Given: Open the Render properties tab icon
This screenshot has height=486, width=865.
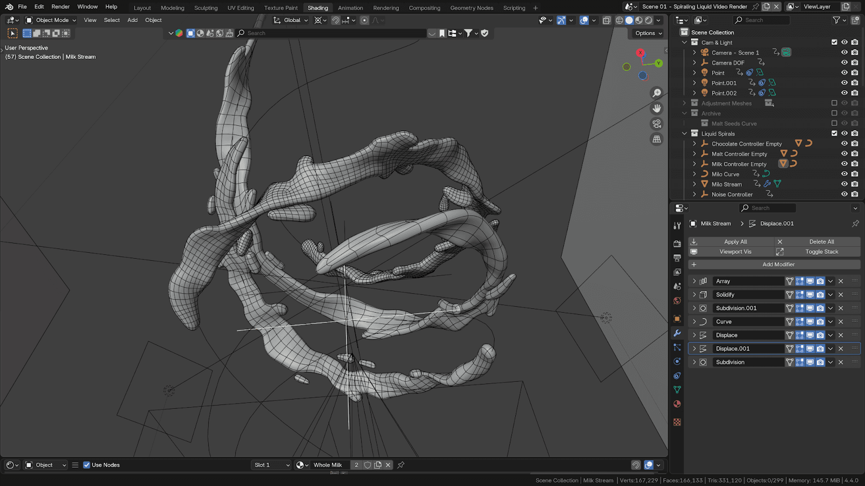Looking at the screenshot, I should [x=677, y=244].
